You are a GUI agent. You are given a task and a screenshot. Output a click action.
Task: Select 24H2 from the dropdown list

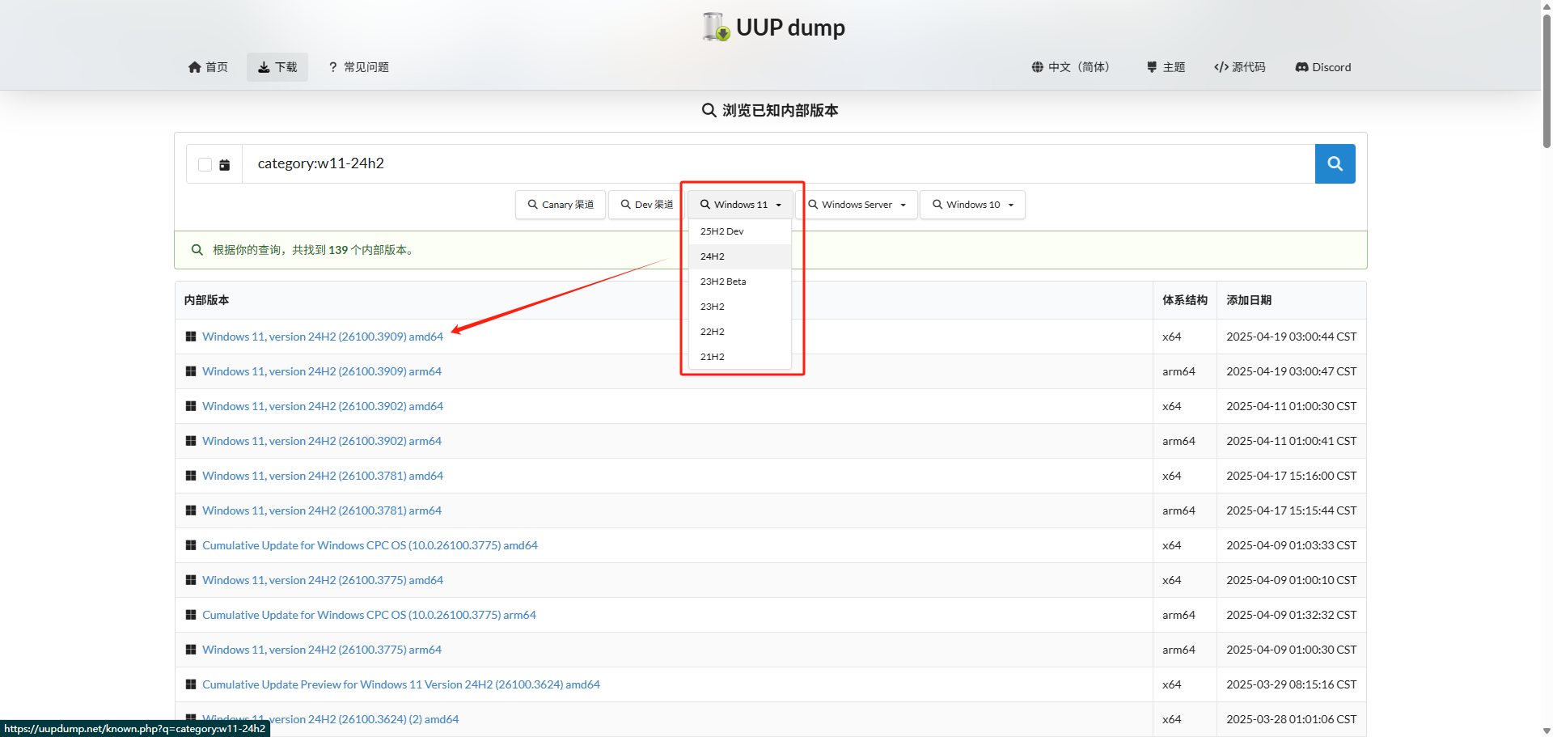pos(739,256)
